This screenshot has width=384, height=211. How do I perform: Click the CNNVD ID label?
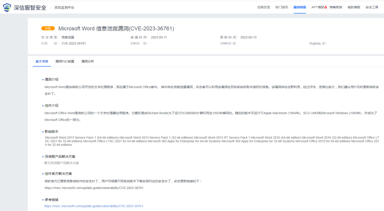[x=229, y=44]
